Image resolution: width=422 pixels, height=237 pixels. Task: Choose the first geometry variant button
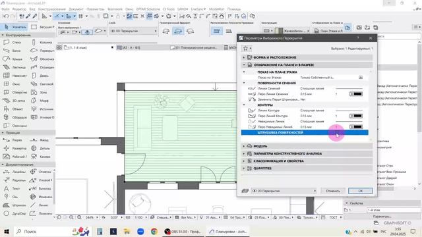[166, 31]
